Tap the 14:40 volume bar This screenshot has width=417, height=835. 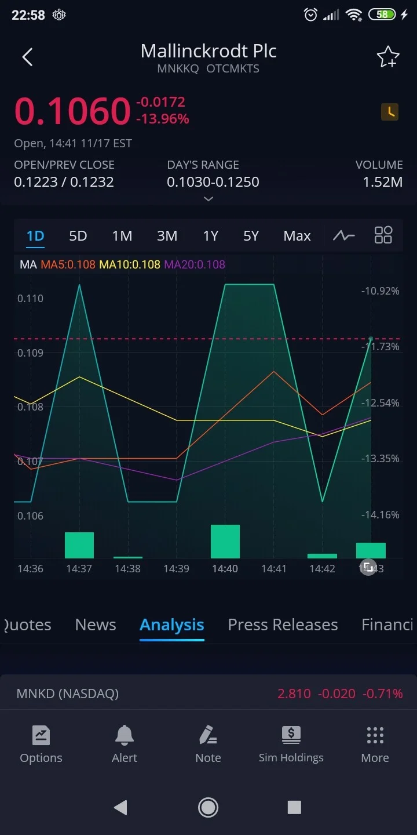(x=225, y=542)
